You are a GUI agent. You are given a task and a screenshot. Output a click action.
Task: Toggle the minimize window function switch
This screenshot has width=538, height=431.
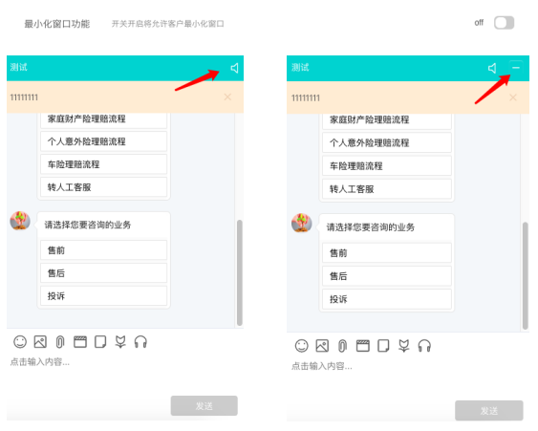click(x=504, y=23)
